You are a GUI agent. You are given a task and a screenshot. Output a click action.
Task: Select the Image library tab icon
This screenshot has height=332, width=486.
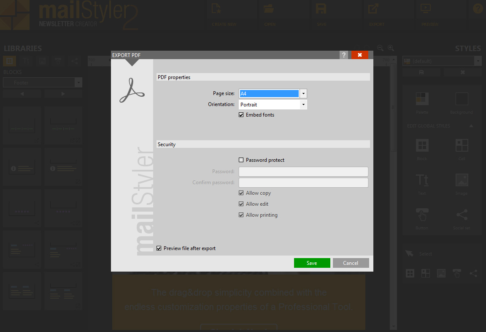tap(43, 61)
